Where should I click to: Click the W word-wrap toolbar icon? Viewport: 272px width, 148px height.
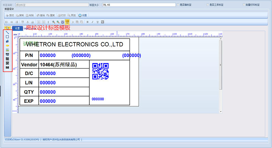point(103,22)
